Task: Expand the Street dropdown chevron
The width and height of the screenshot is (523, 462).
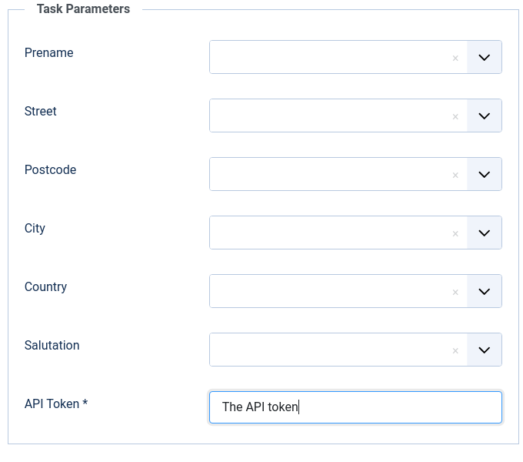Action: (x=485, y=116)
